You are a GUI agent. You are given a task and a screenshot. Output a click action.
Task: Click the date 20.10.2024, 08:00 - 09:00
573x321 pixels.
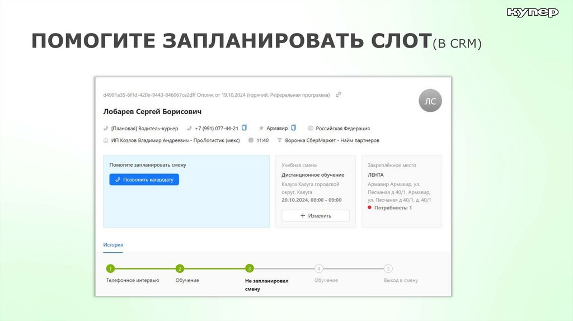[311, 200]
